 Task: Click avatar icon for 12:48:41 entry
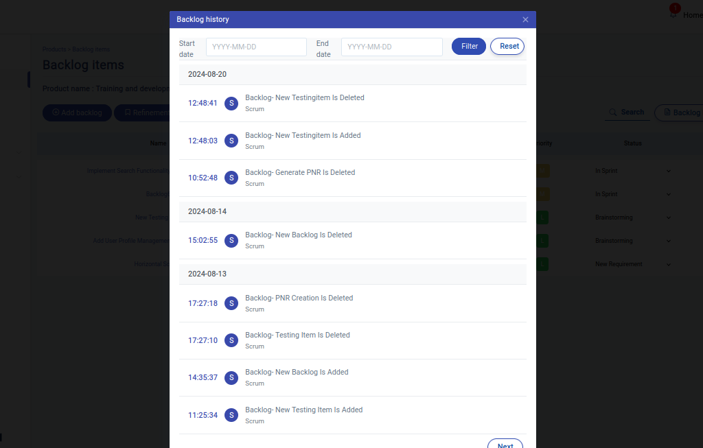(231, 104)
